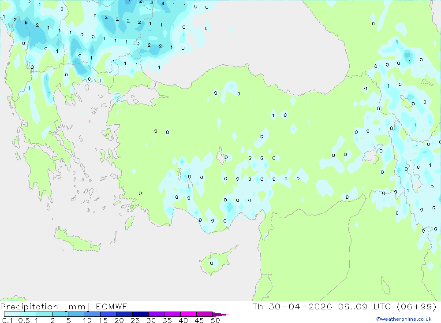Screen dimensions: 441x323
Task: Click the 0.1–0.5 mm legend color swatch
Action: pyautogui.click(x=12, y=314)
